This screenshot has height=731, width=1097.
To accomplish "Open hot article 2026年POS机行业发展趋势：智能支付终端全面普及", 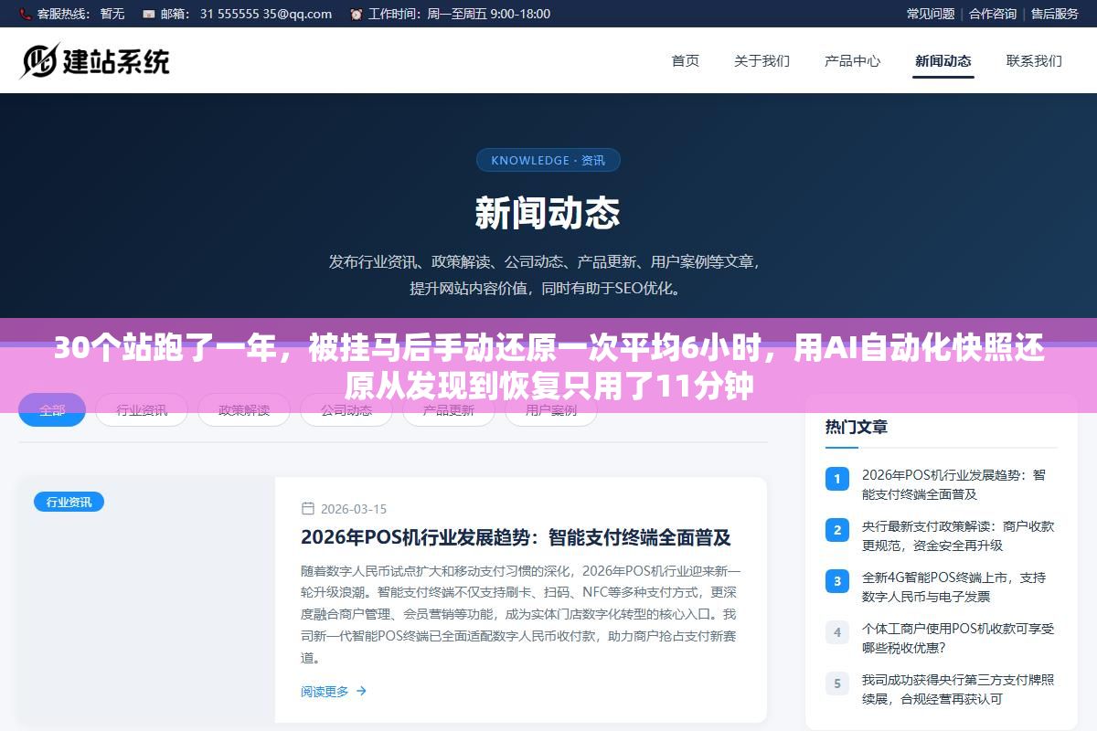I will pos(953,484).
